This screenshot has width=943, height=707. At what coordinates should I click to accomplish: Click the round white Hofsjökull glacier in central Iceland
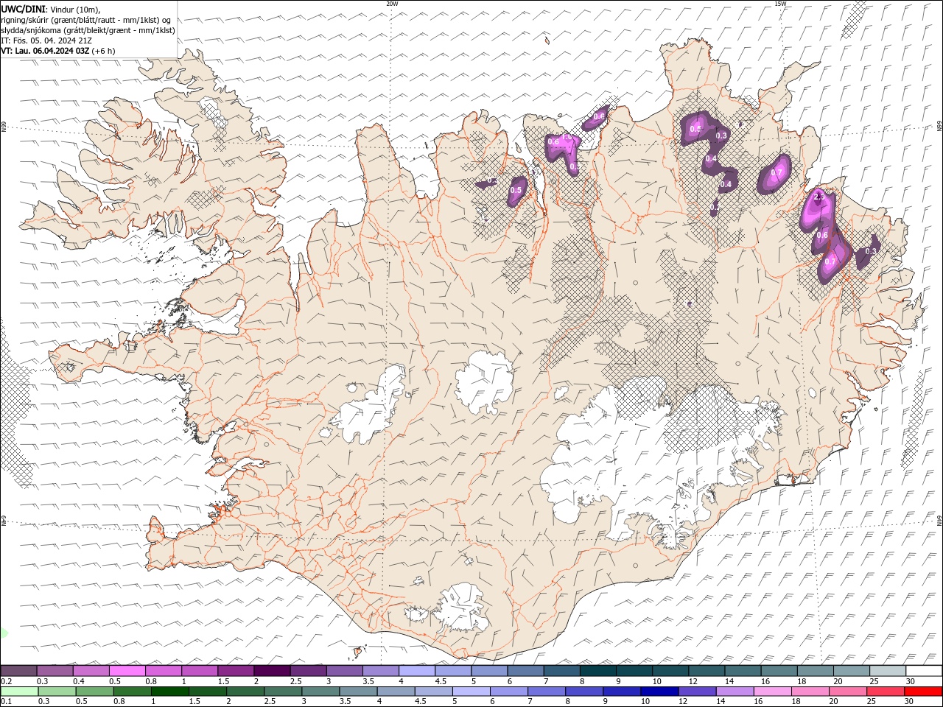(x=485, y=381)
